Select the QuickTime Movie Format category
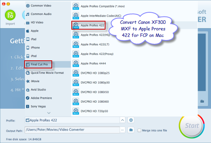The image size is (211, 143). (x=45, y=73)
